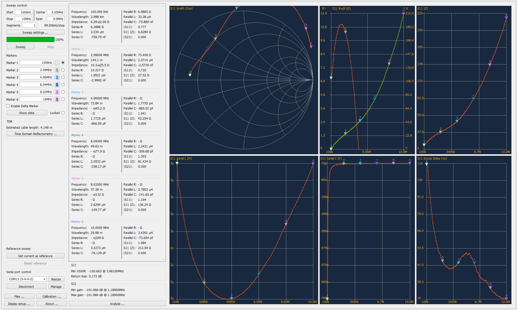Open the Files dialog
517x310 pixels.
click(x=19, y=296)
